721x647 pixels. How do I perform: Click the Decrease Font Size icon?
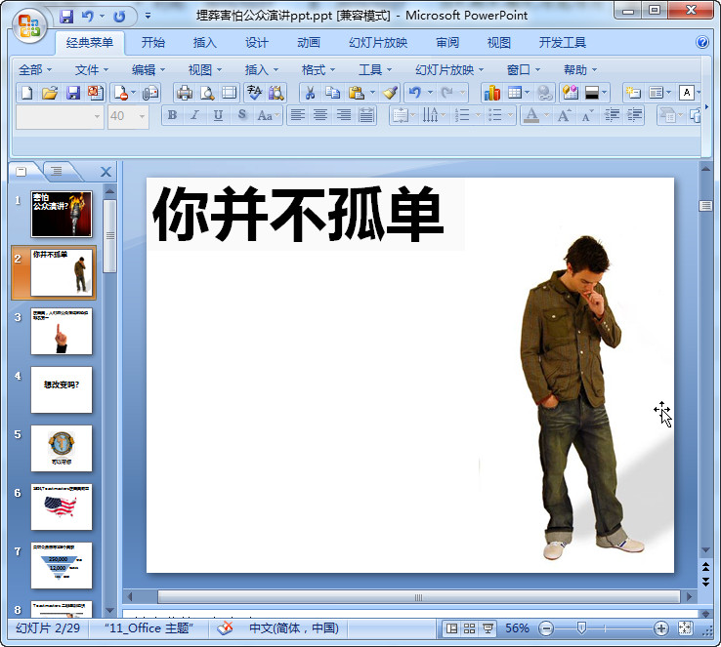pyautogui.click(x=587, y=115)
